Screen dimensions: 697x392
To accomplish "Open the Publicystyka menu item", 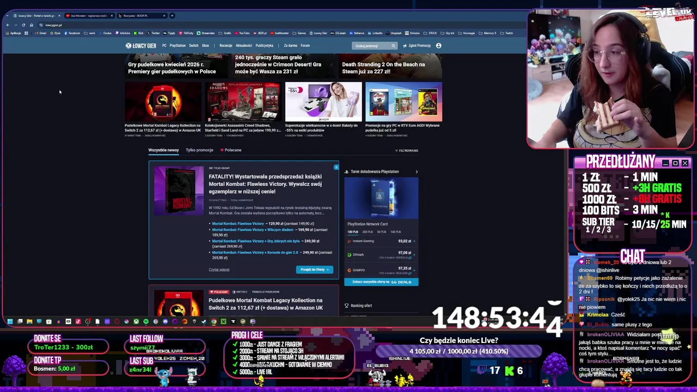I will [x=264, y=46].
